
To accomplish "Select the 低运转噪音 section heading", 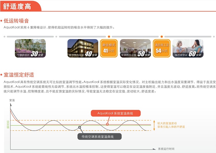I will click(16, 21).
